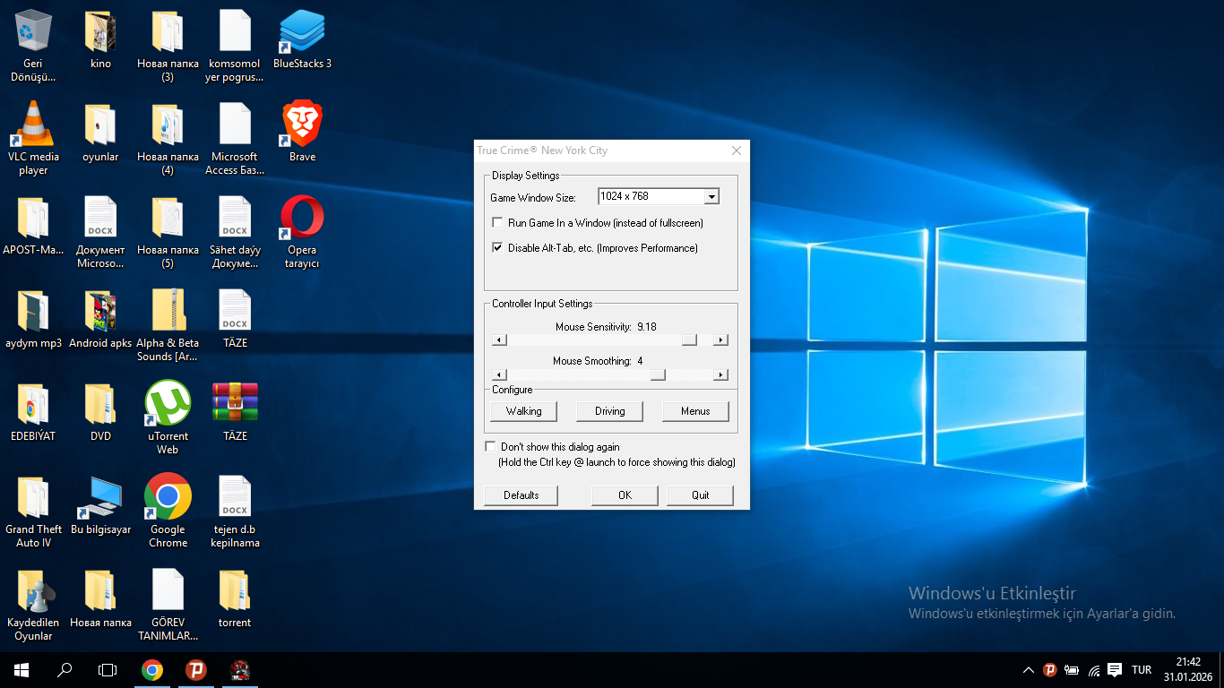Toggle Run Game In a Window checkbox

point(497,223)
